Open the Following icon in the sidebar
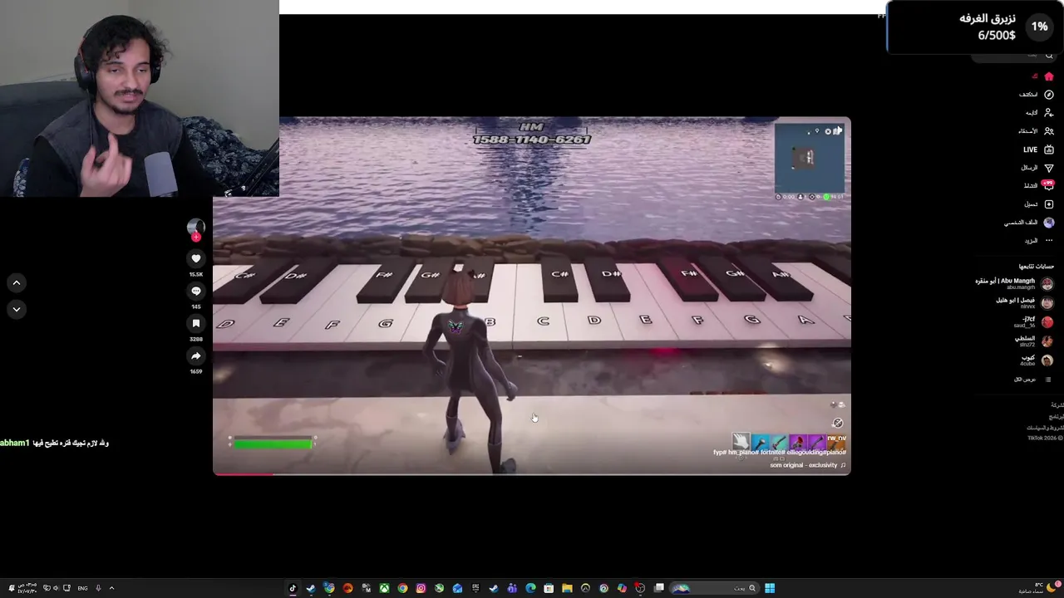Viewport: 1064px width, 598px height. 1049,113
